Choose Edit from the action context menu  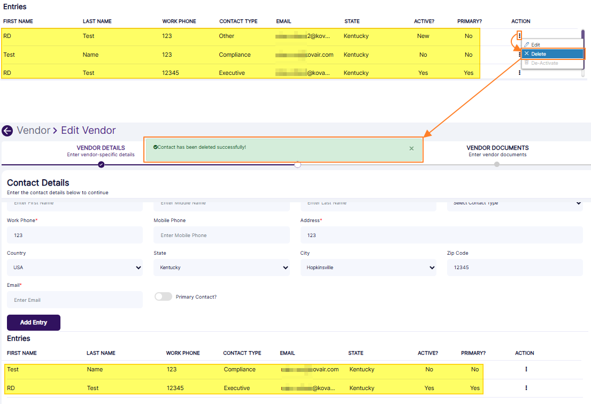(x=535, y=45)
